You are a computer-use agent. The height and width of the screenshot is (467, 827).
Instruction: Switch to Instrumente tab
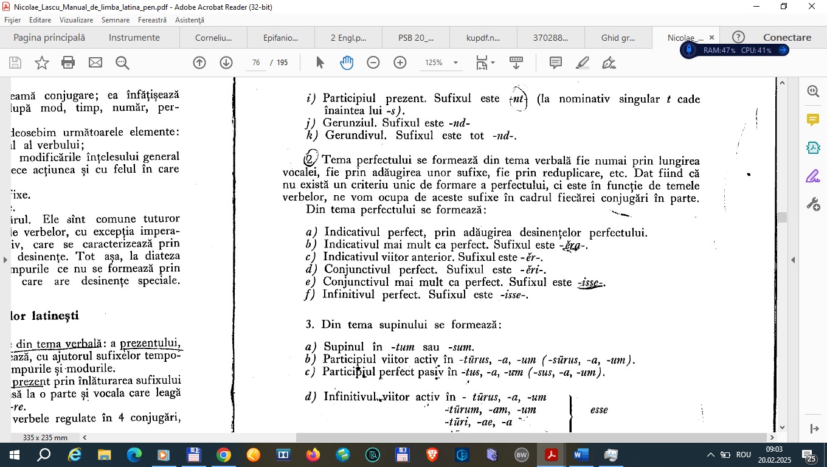134,38
